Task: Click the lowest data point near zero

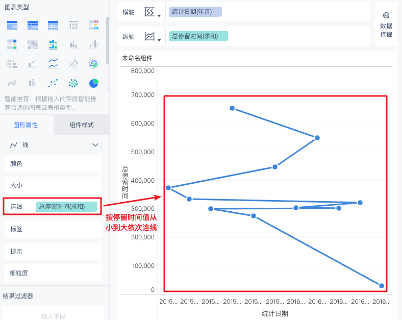Action: (382, 286)
